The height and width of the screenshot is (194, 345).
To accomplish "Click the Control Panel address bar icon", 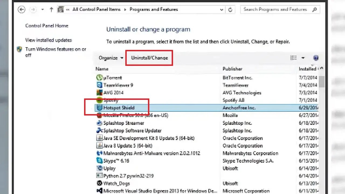I will 61,9.
